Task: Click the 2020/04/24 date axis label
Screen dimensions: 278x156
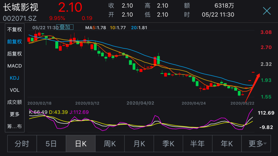Action: pos(194,103)
